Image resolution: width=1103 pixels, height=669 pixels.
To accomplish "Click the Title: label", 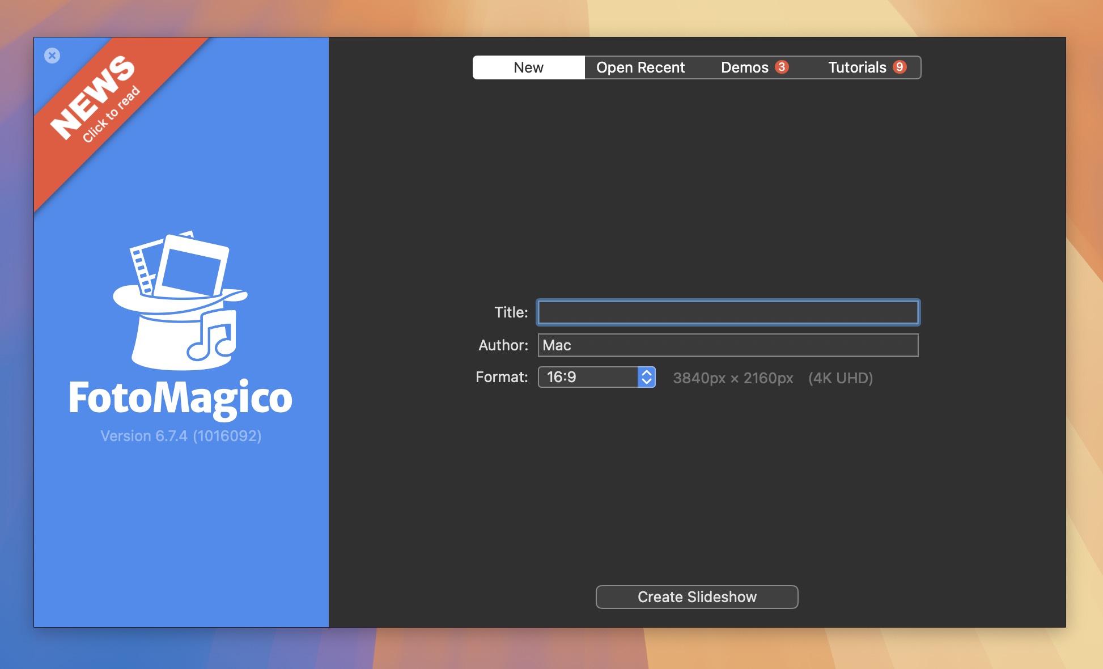I will click(511, 312).
